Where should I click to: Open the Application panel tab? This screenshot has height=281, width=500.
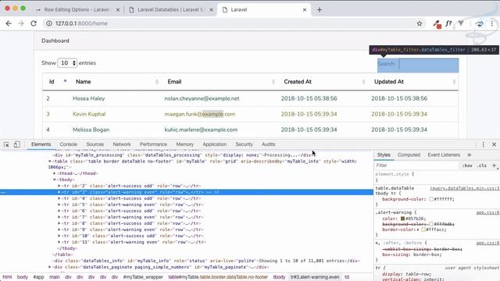pos(215,144)
